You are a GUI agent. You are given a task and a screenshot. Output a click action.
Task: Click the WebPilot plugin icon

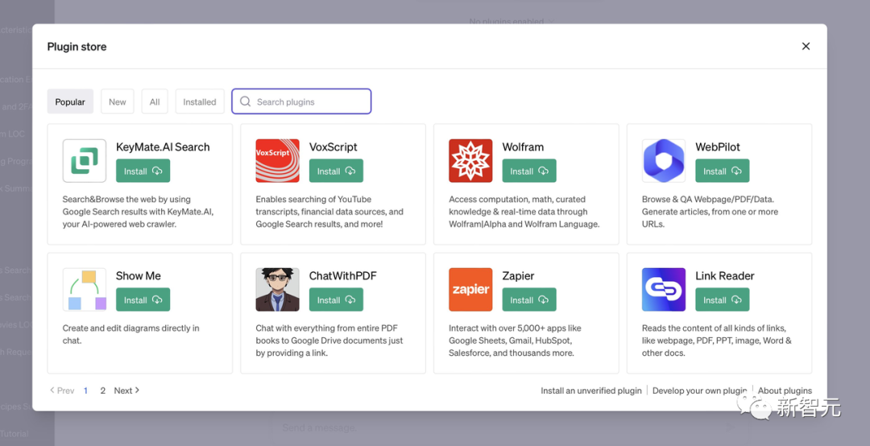[664, 161]
